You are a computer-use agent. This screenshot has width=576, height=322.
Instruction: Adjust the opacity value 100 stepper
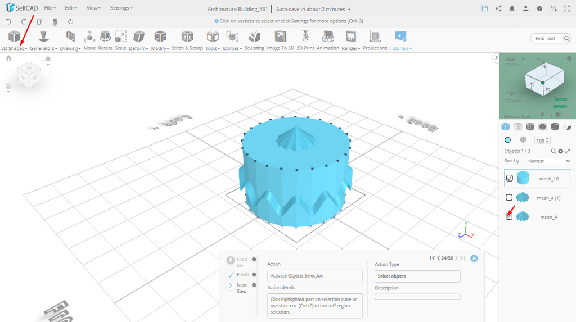coord(547,140)
